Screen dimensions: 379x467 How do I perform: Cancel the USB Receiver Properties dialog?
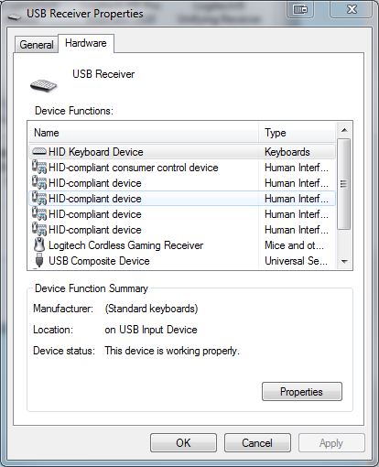(x=257, y=443)
